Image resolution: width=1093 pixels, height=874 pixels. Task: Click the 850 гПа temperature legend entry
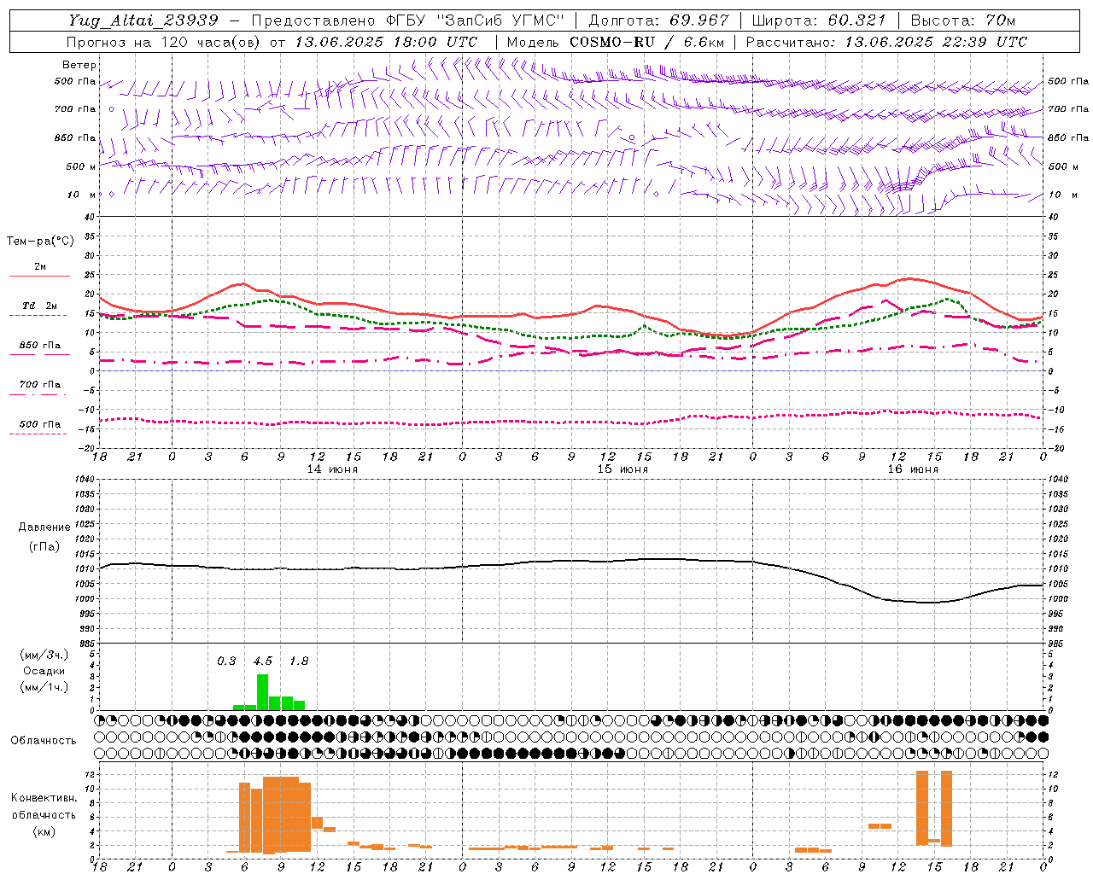click(x=39, y=346)
